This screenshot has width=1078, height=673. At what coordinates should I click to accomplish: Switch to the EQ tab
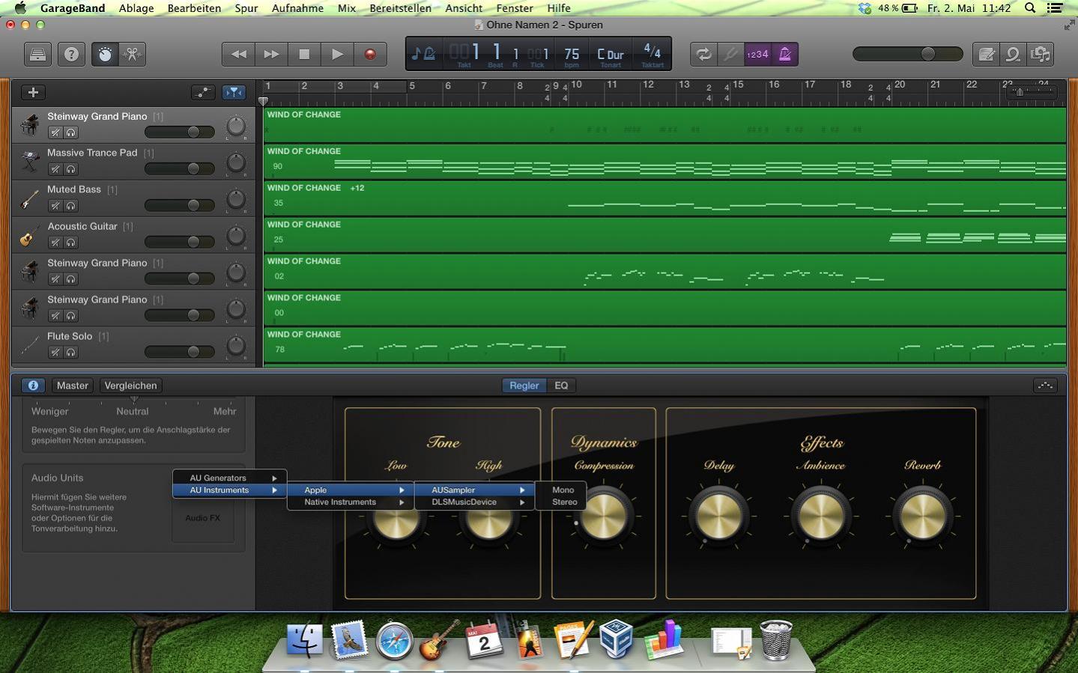pyautogui.click(x=561, y=386)
